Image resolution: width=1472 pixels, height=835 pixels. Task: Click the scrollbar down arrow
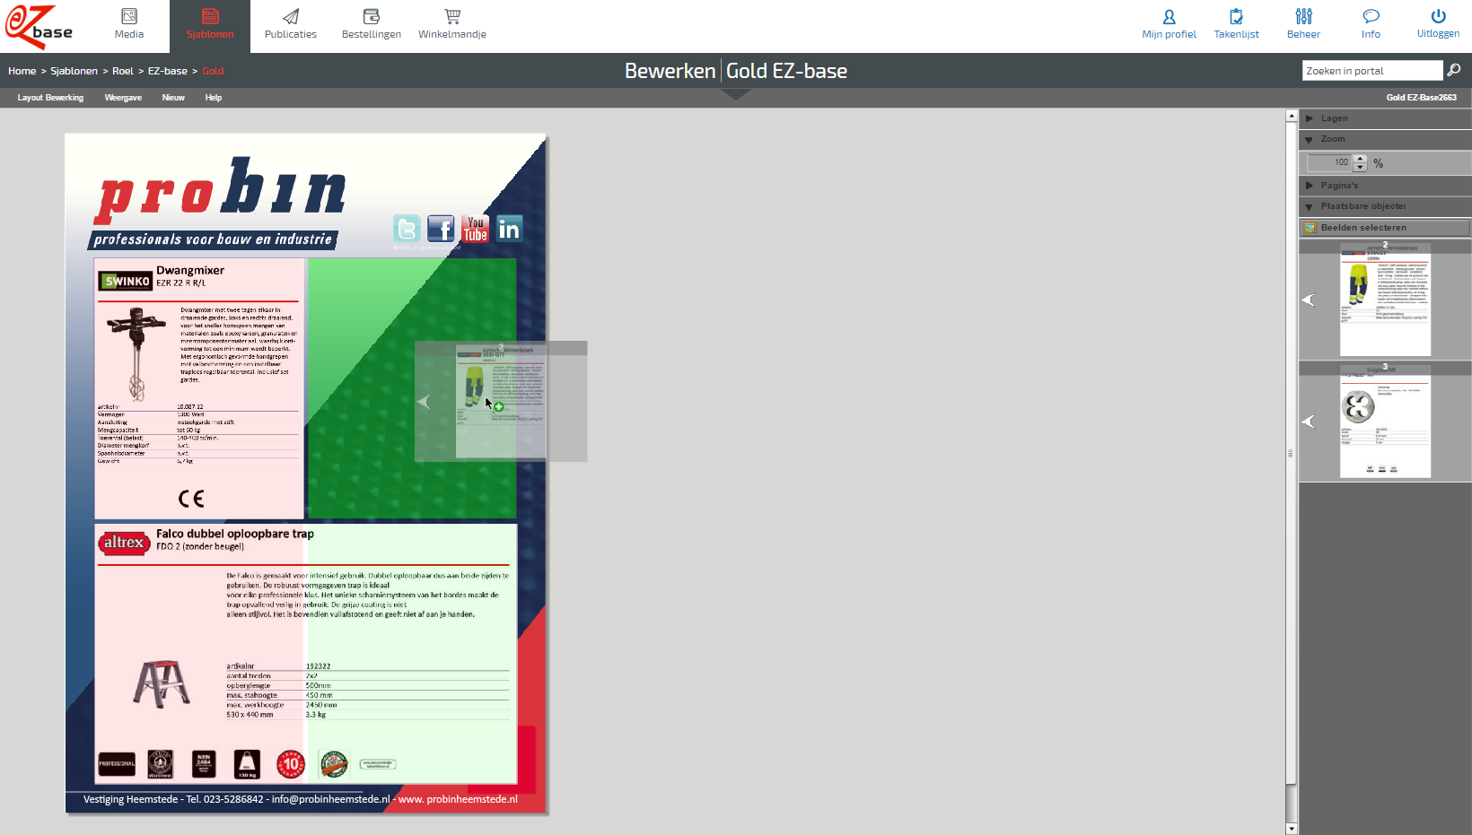[1292, 829]
